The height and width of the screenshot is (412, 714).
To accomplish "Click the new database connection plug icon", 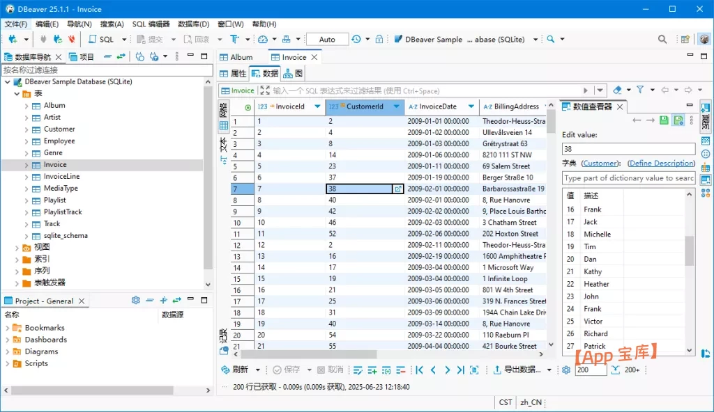I will [13, 40].
